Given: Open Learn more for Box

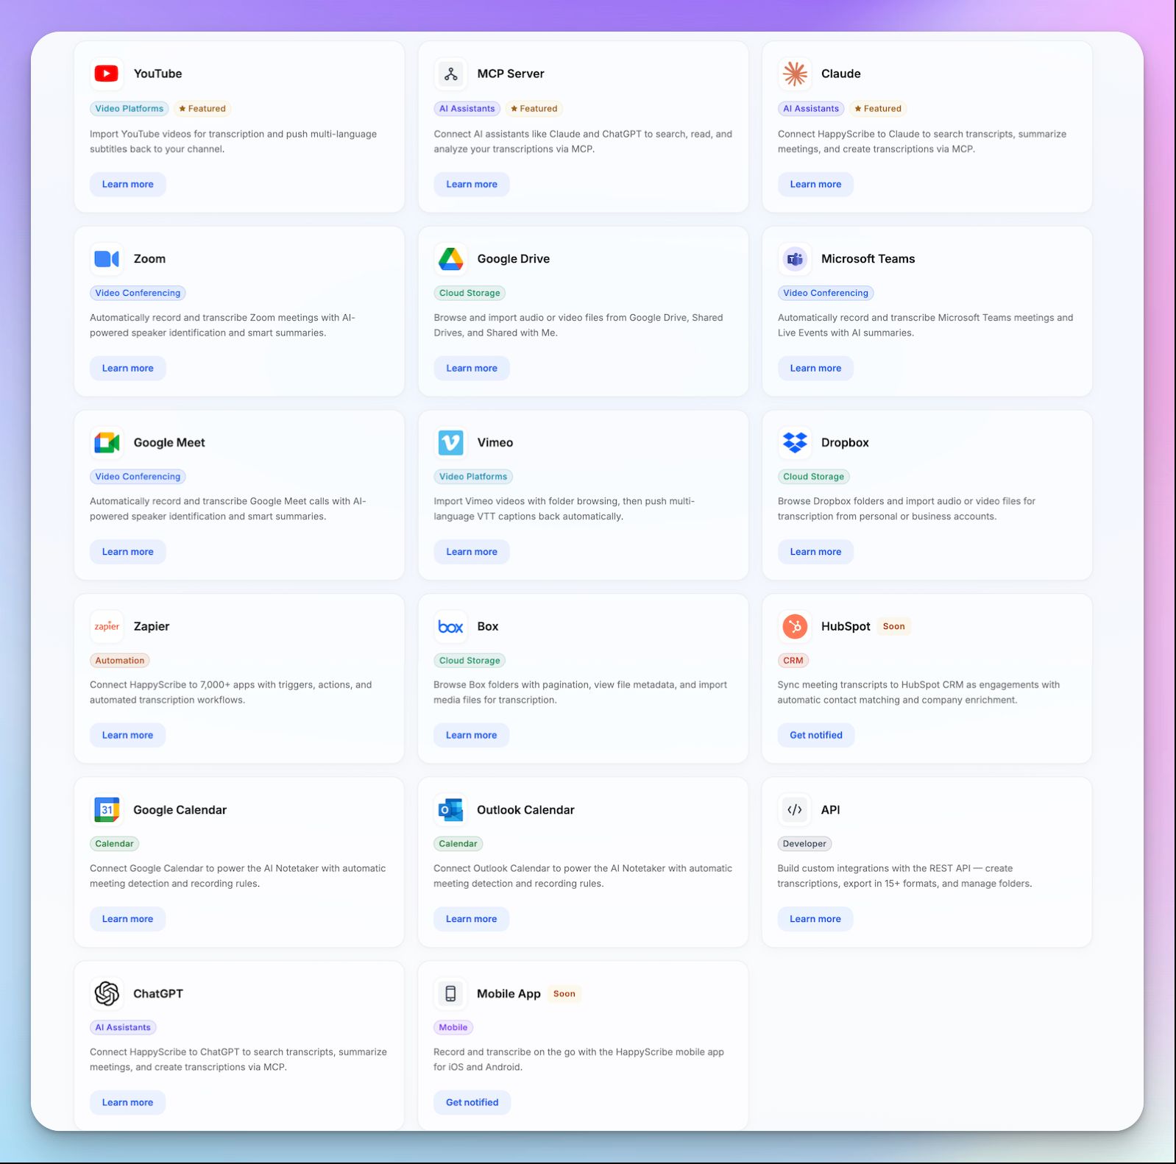Looking at the screenshot, I should point(472,735).
